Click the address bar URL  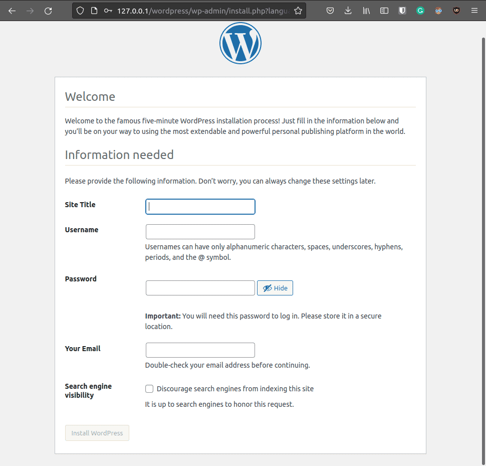click(203, 11)
